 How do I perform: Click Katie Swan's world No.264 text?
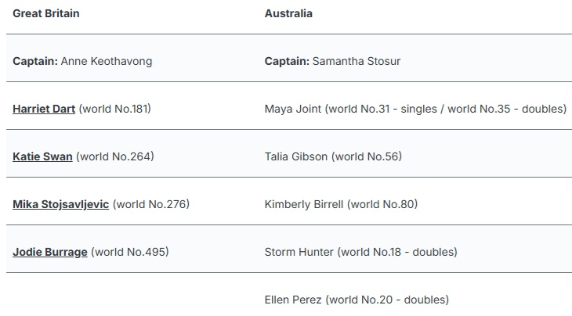click(115, 156)
